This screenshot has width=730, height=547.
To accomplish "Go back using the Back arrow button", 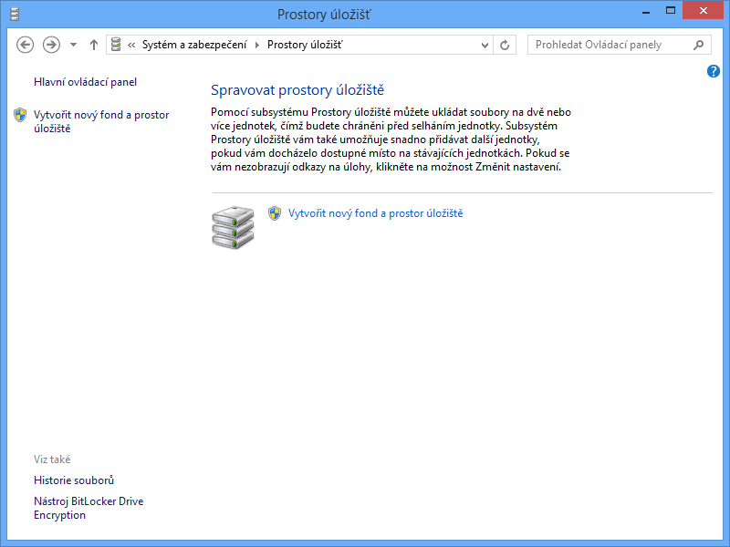I will pyautogui.click(x=26, y=45).
